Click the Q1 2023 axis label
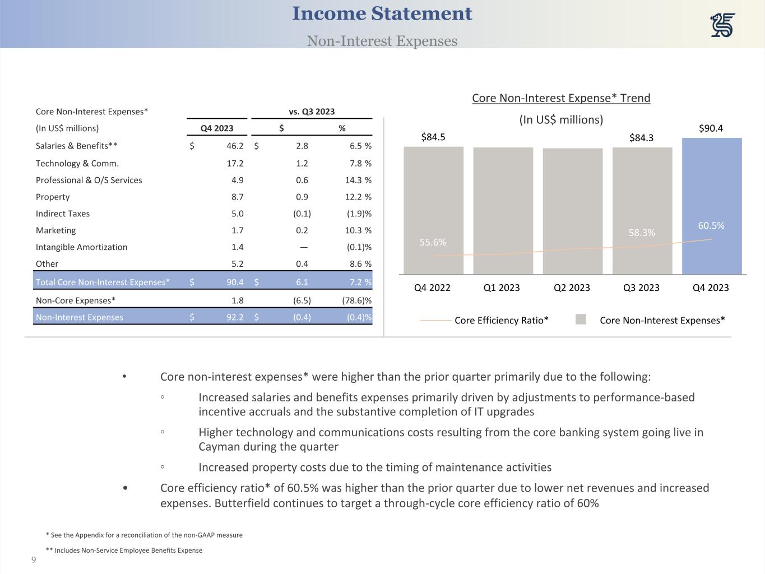The width and height of the screenshot is (765, 574). pos(502,288)
